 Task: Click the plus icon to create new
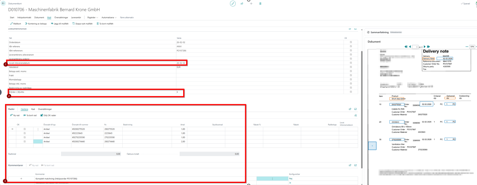pos(251,4)
